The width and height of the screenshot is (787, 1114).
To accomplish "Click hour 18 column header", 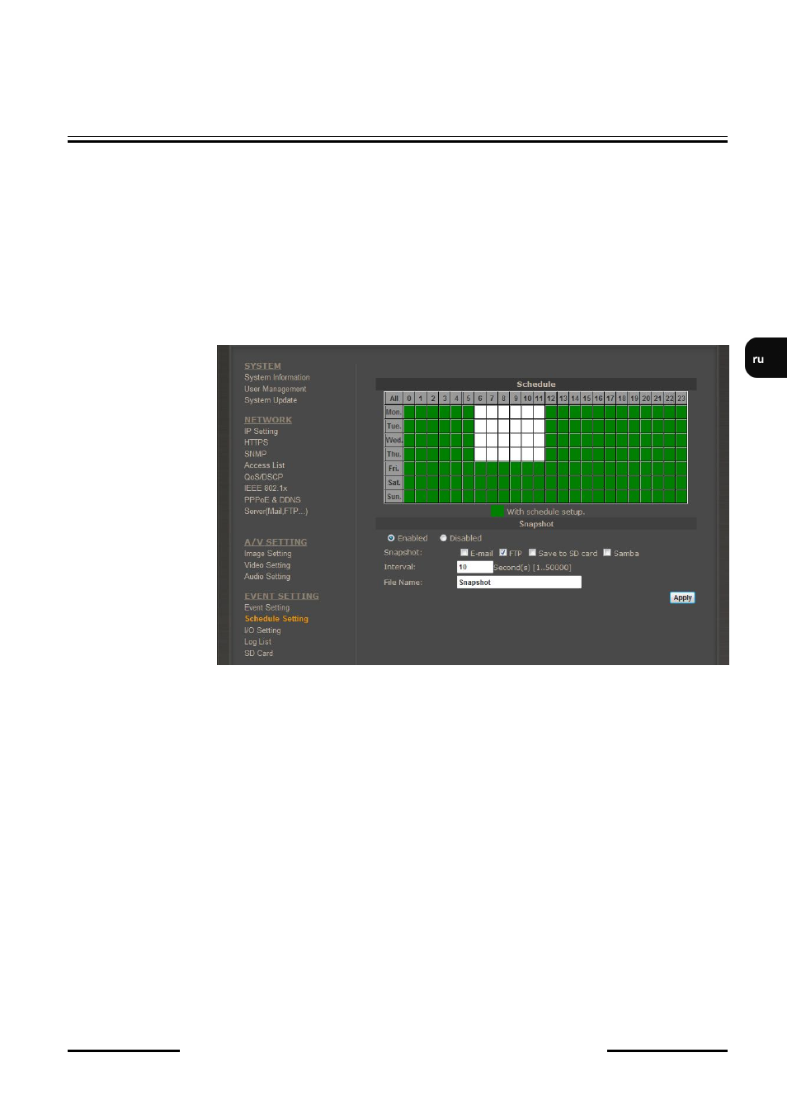I will (x=622, y=398).
